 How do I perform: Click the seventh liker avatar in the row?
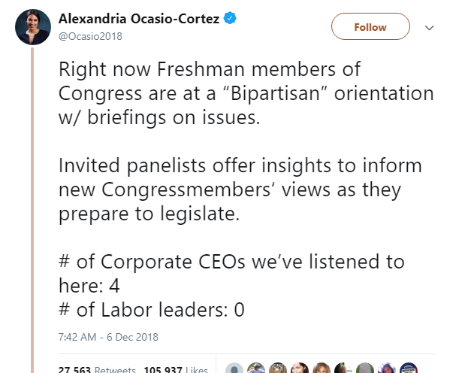[x=366, y=368]
